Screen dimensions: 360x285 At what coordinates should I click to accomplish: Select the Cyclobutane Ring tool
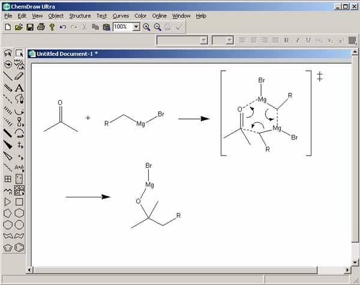[19, 202]
